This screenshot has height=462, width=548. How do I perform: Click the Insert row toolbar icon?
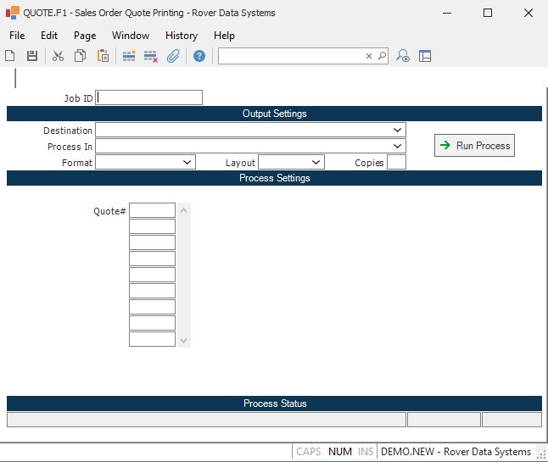(x=129, y=56)
